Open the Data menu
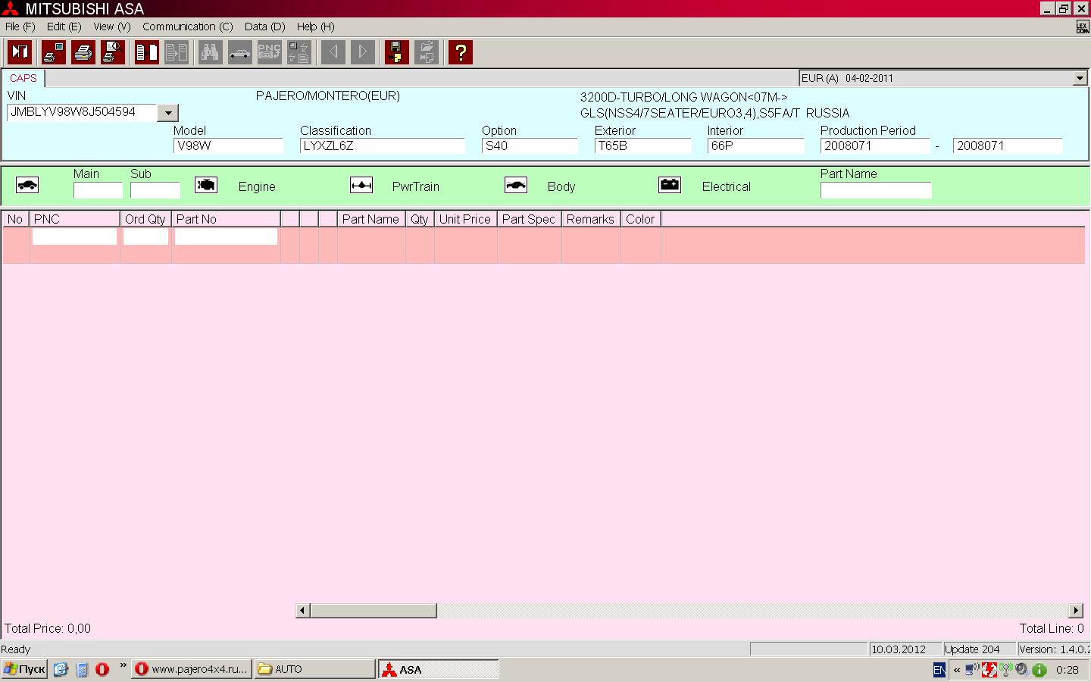Viewport: 1091px width, 682px height. click(264, 27)
